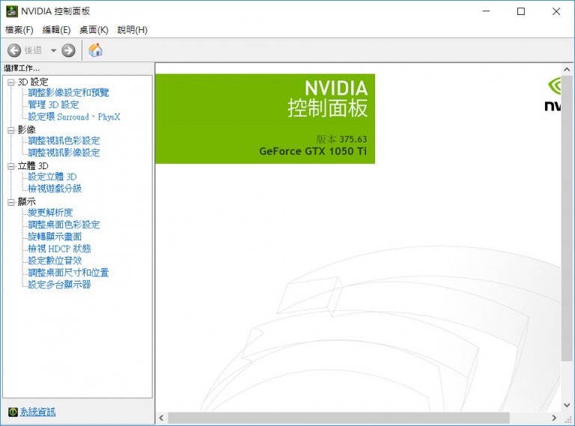The width and height of the screenshot is (575, 426).
Task: Open 設定立體 3D
Action: point(52,177)
